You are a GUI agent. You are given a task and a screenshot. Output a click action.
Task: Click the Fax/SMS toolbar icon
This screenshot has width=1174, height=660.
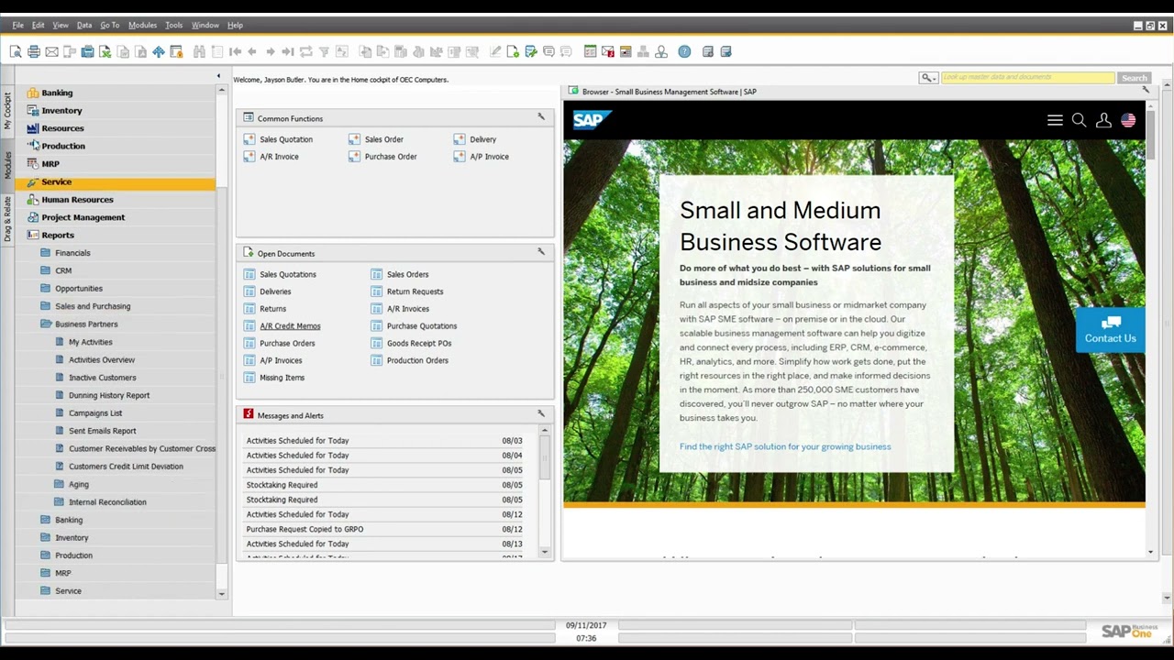[x=87, y=52]
